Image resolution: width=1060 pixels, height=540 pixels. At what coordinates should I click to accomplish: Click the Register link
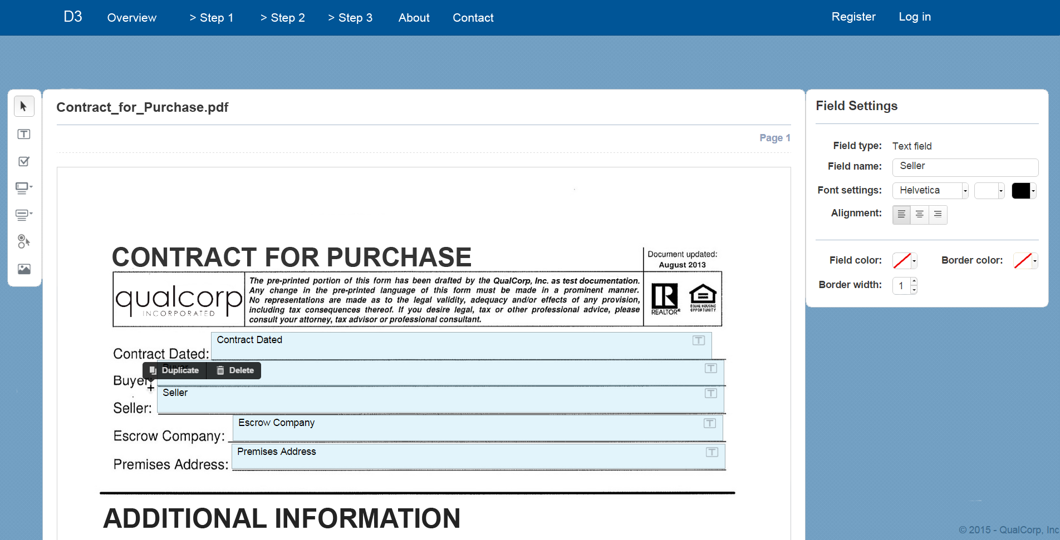853,17
